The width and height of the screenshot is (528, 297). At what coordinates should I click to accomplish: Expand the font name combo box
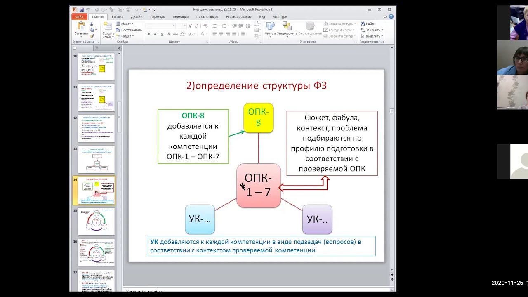173,26
